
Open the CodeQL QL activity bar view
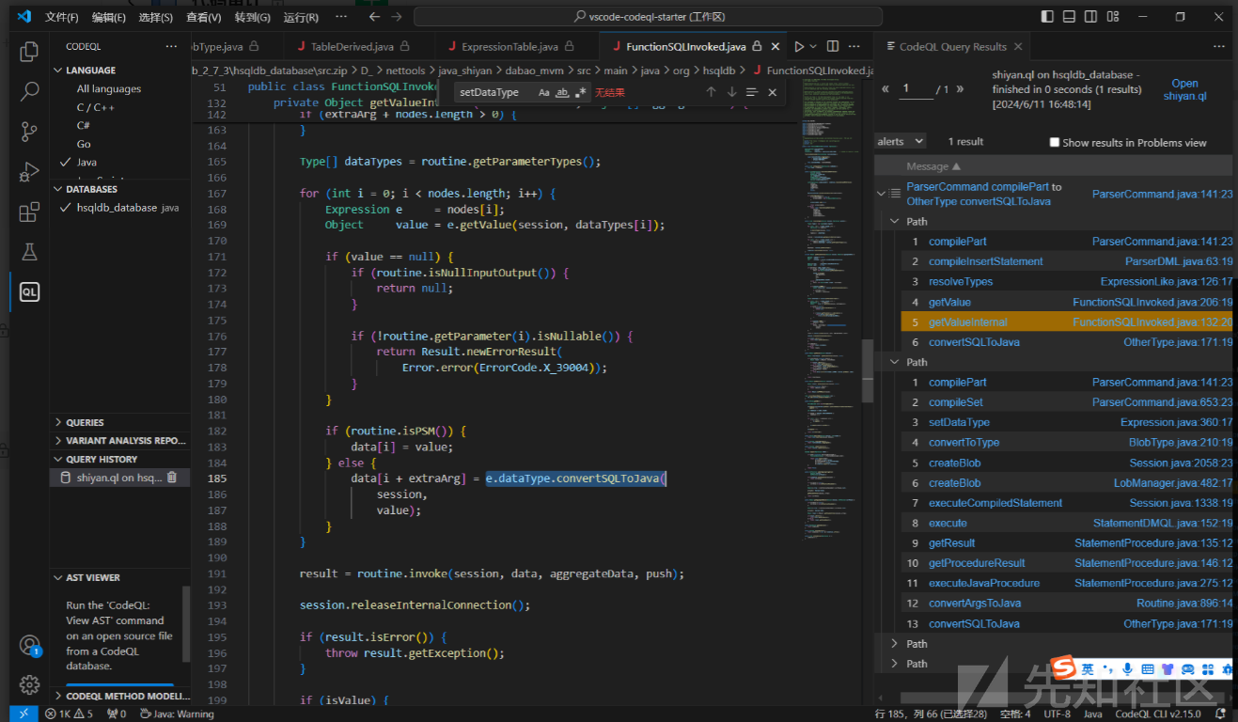coord(29,292)
